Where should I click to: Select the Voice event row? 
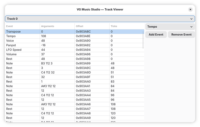click(x=74, y=41)
